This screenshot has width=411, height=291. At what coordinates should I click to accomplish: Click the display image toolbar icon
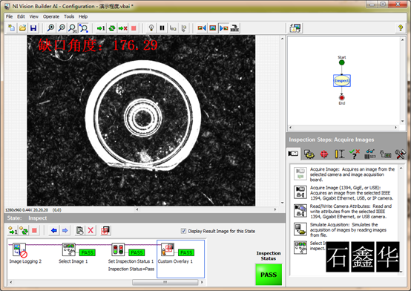coord(213,28)
